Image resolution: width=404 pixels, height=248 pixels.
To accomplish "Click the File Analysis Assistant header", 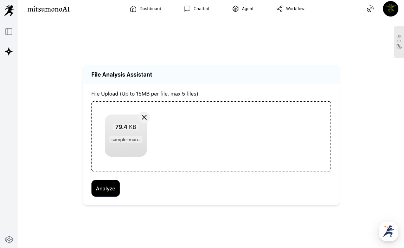I will [x=122, y=74].
